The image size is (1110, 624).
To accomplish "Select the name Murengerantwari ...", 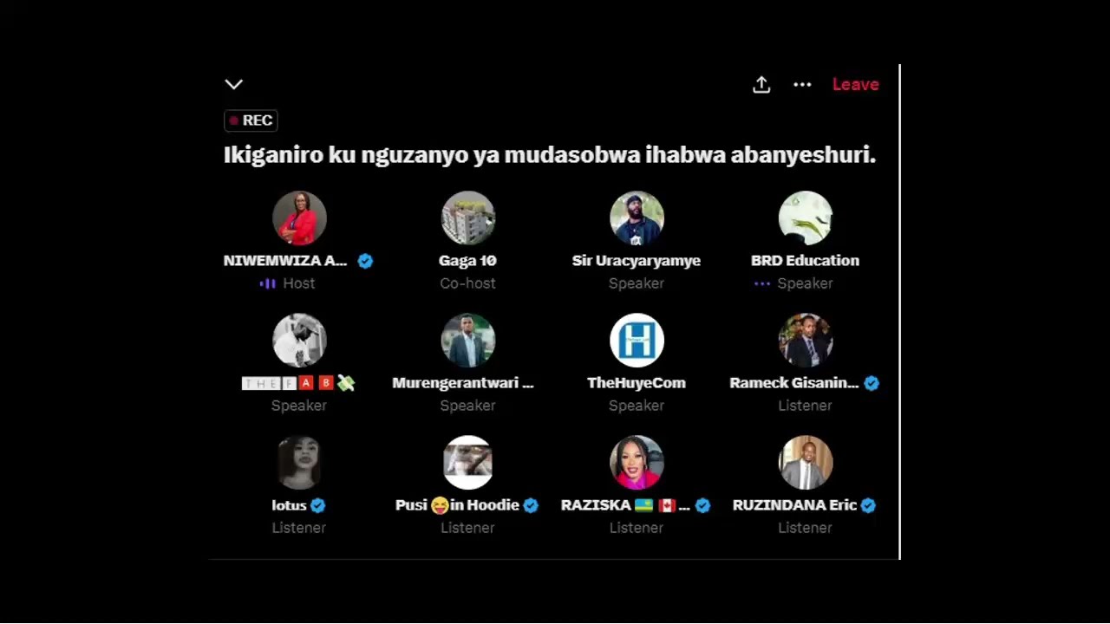I will click(x=463, y=383).
